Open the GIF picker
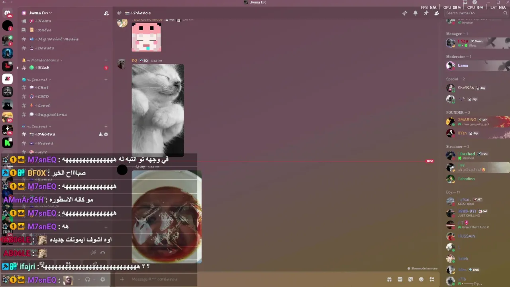The width and height of the screenshot is (510, 287). tap(400, 279)
